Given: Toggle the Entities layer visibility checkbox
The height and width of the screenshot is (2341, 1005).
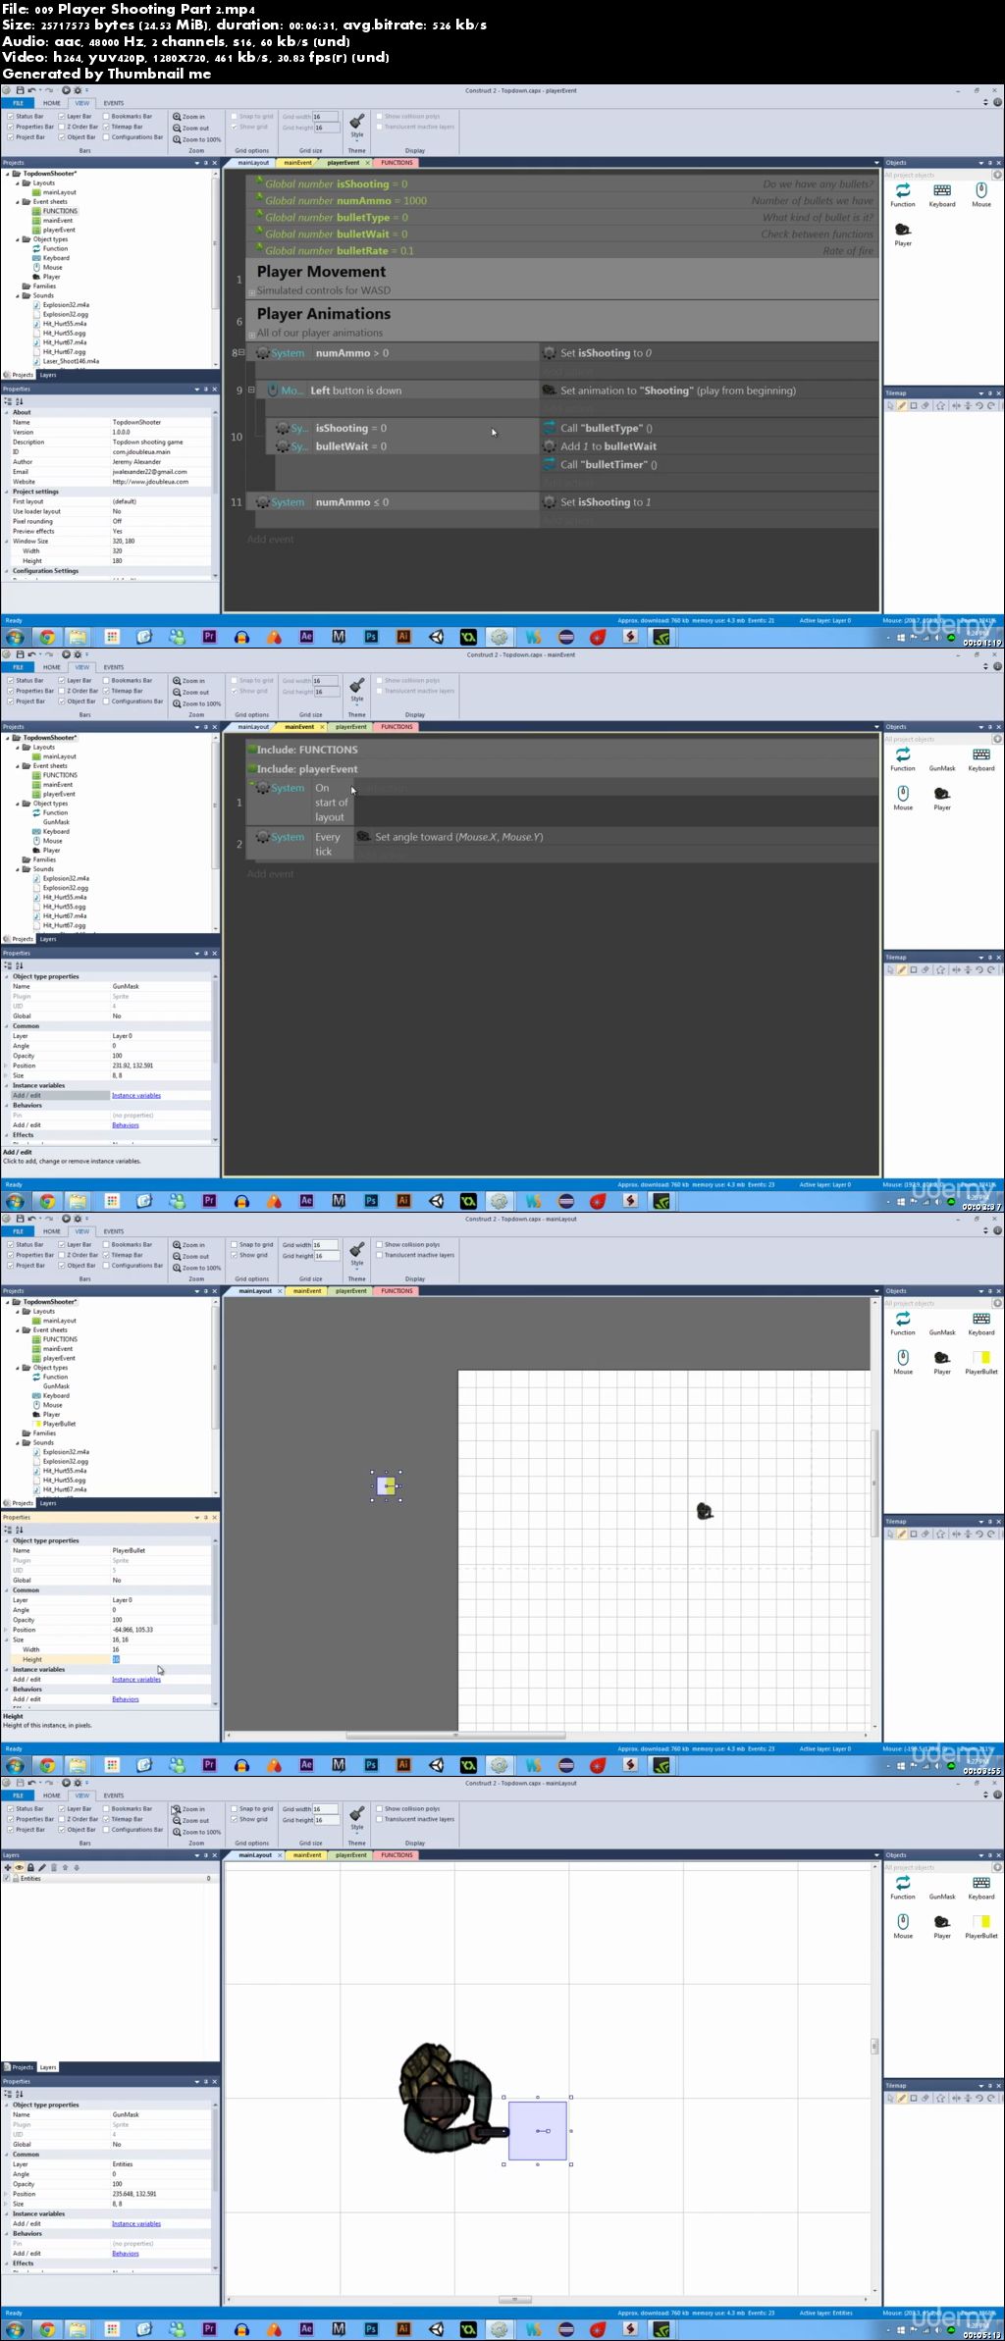Looking at the screenshot, I should [x=7, y=1878].
